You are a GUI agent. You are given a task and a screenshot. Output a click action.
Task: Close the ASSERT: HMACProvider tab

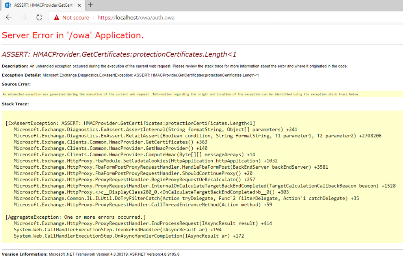[78, 5]
